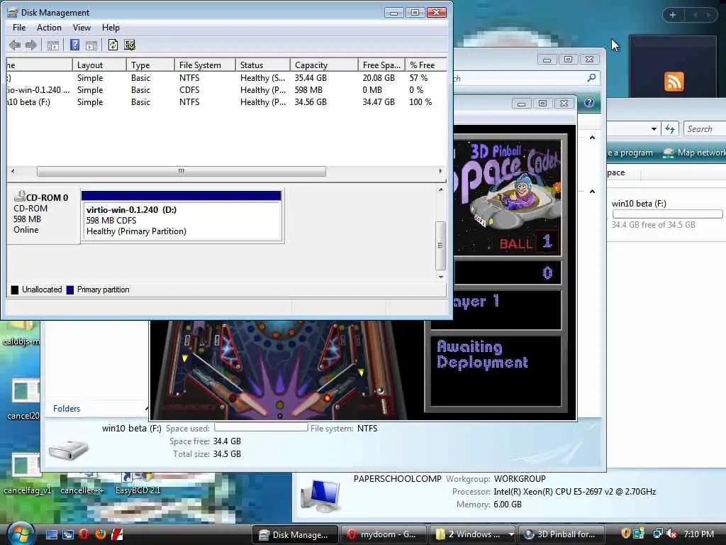Click the blue Primary partition legend swatch
Screen dimensions: 726x545
(x=70, y=290)
